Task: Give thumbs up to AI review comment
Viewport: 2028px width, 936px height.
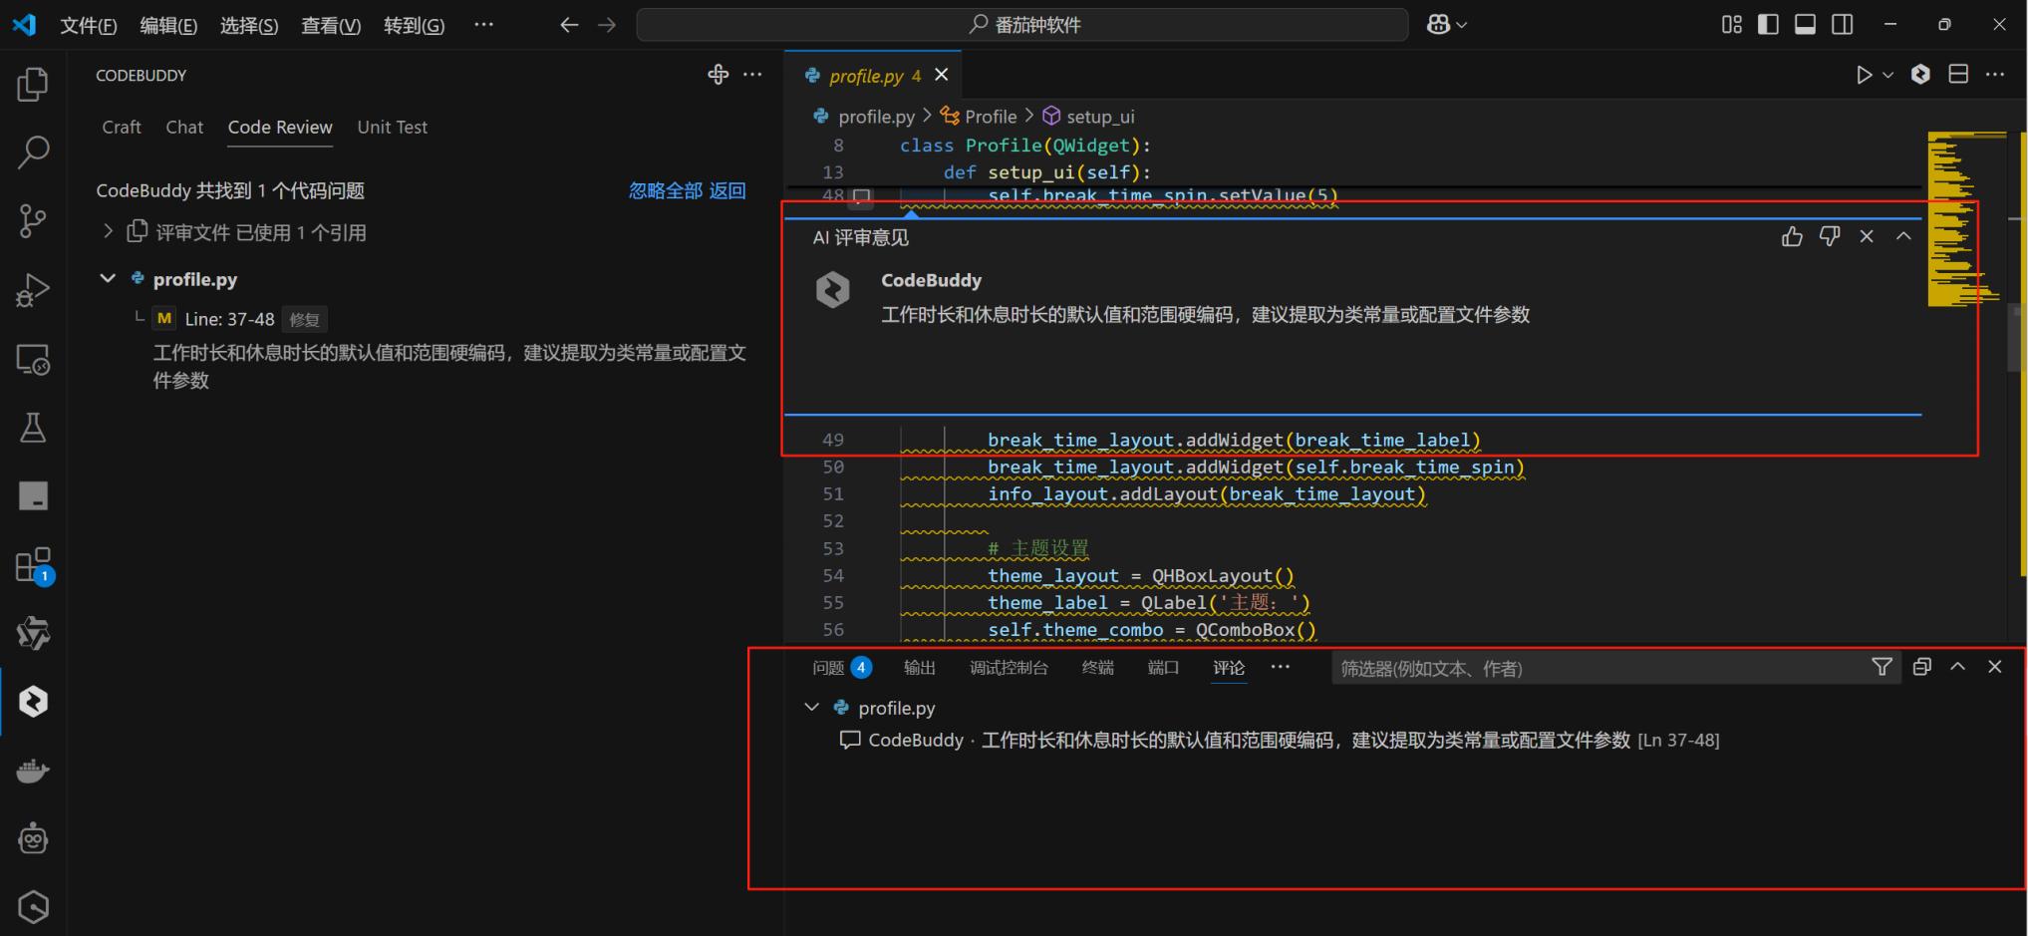Action: click(1792, 236)
